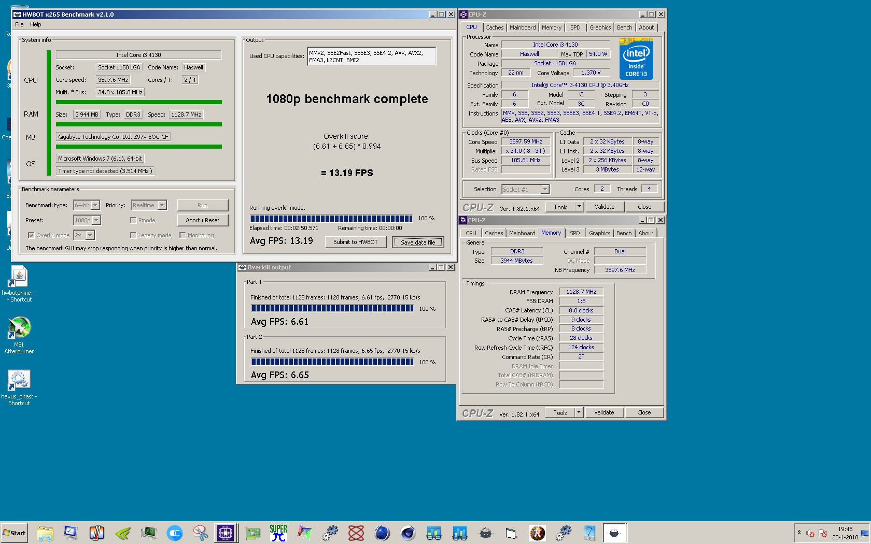Click the Gigabyte Z97X-SOC-CF motherboard field

click(113, 137)
